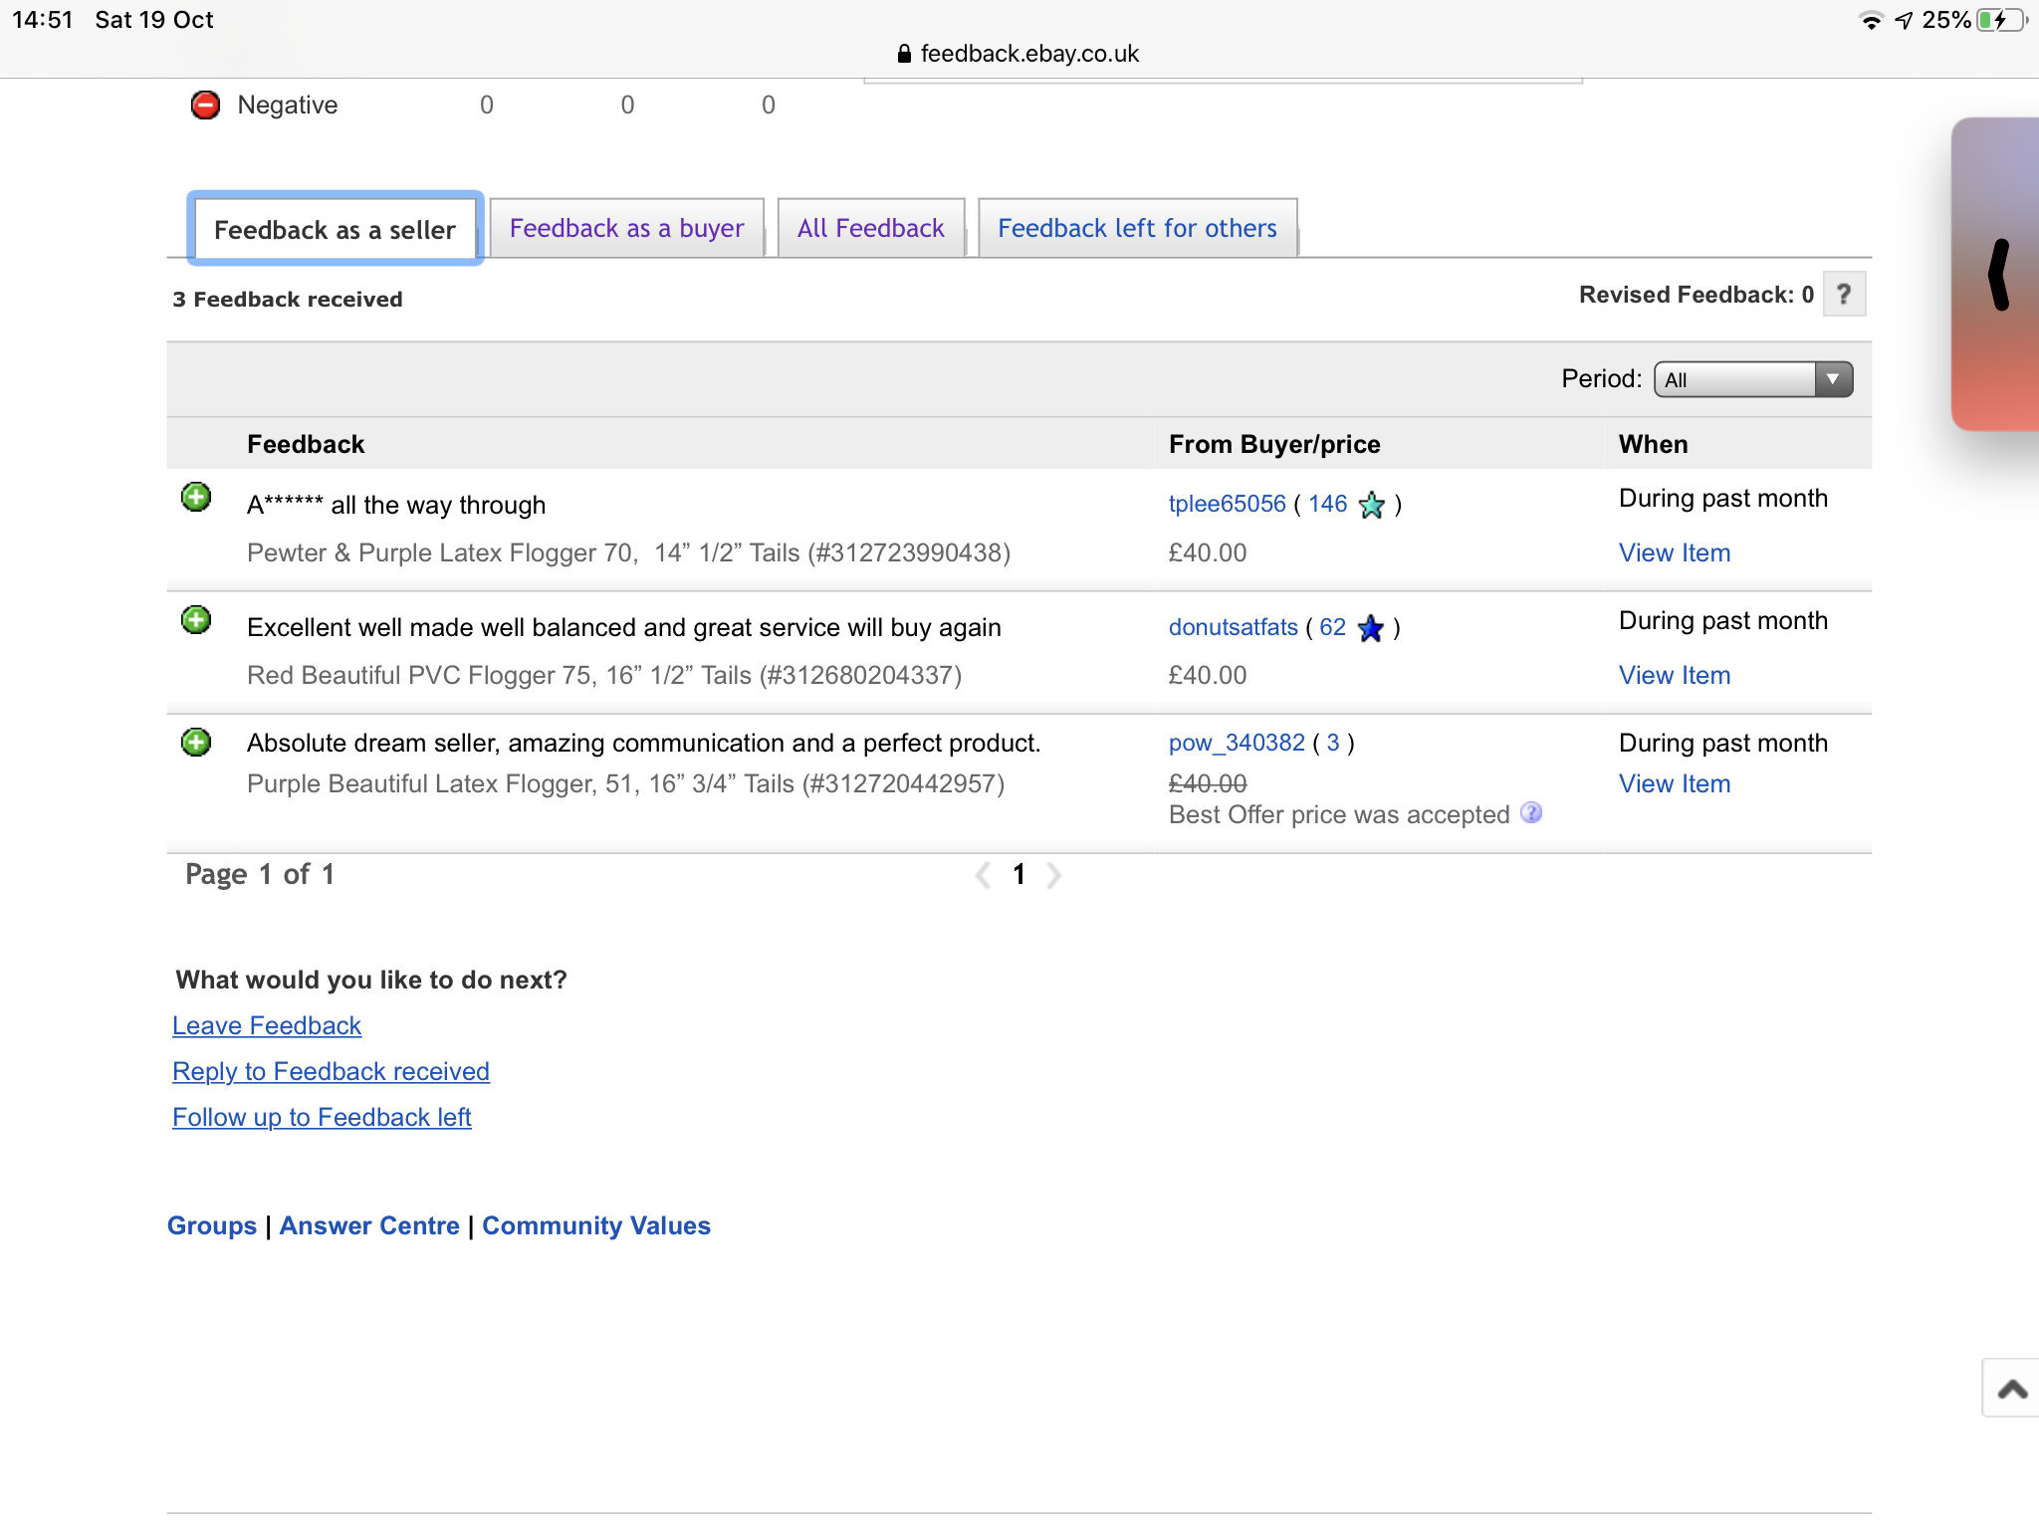View Item for Red Beautiful PVC Flogger
This screenshot has width=2039, height=1529.
1675,675
